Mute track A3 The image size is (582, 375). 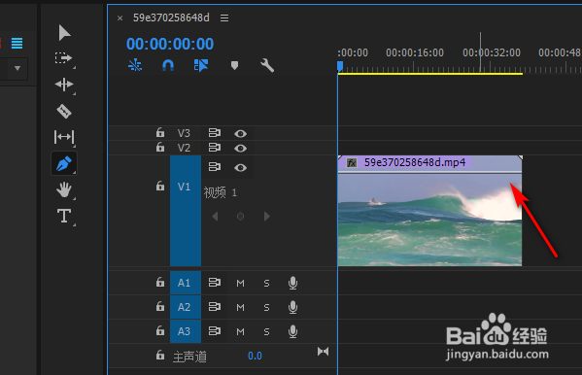pyautogui.click(x=241, y=331)
